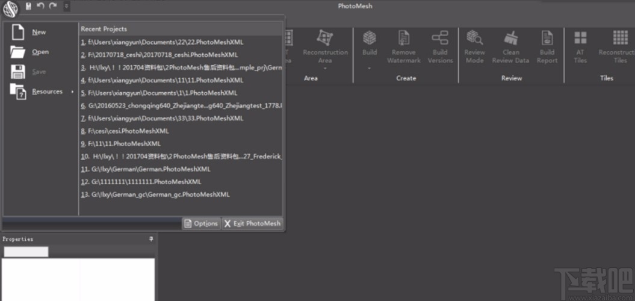Open recent project 20160523_chongqing640
The image size is (635, 301).
tap(181, 106)
